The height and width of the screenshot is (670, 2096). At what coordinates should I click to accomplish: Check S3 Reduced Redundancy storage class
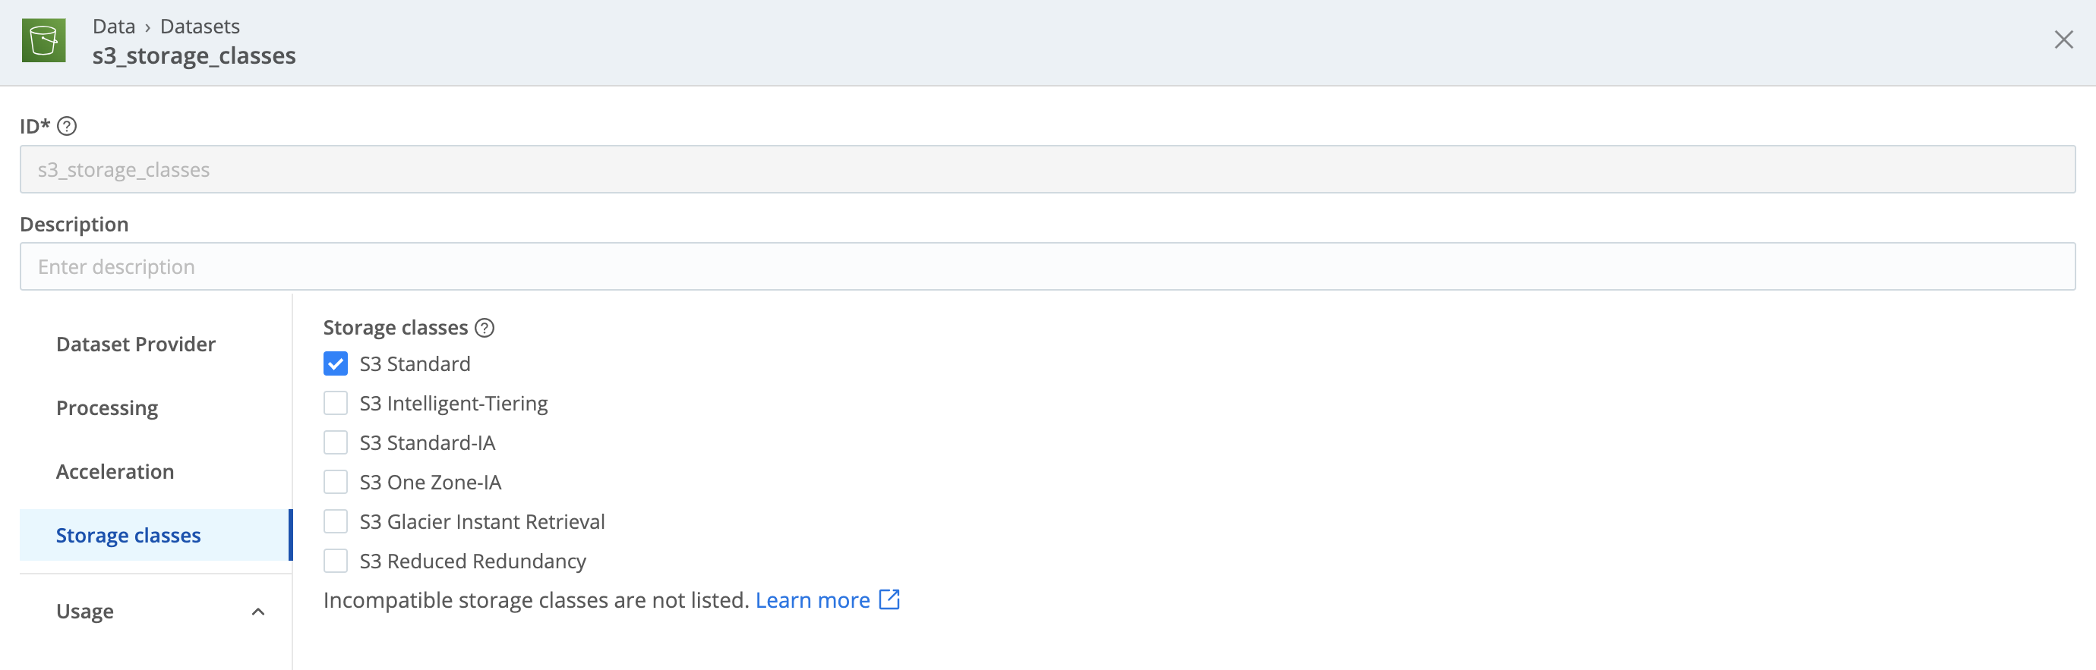335,559
